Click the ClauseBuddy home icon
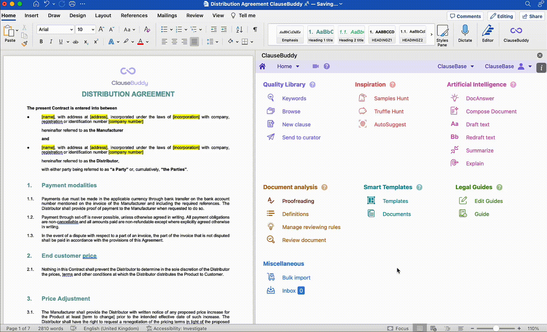This screenshot has height=332, width=547. 262,66
